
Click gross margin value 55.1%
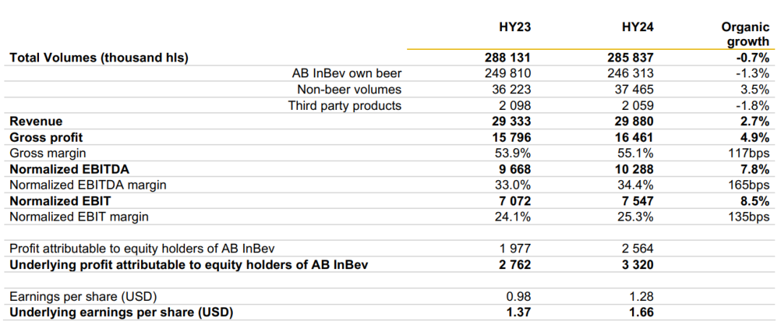pyautogui.click(x=636, y=153)
